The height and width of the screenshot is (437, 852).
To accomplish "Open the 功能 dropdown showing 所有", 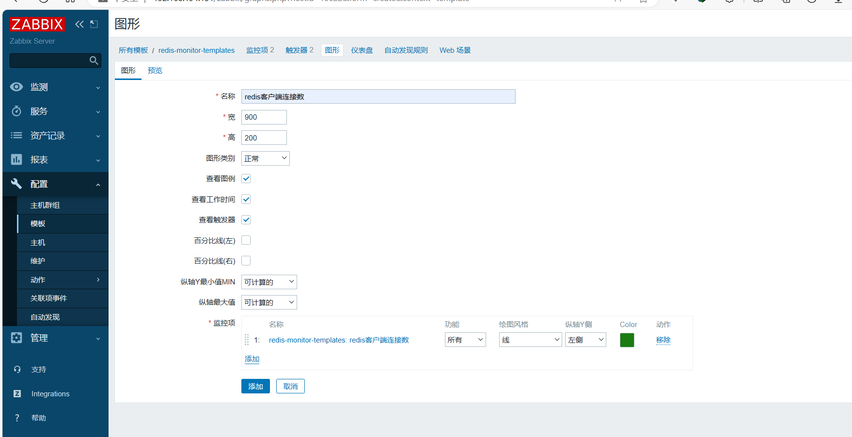I will (465, 340).
